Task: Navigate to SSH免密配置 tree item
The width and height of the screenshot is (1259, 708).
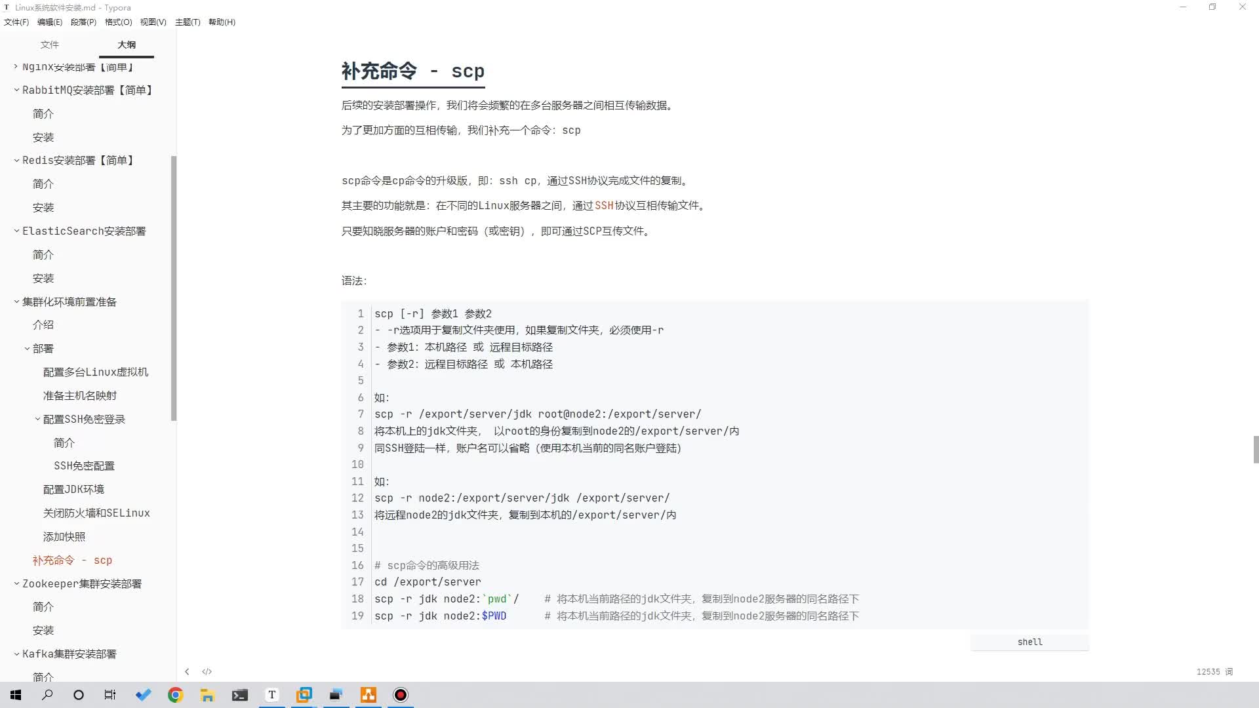Action: point(83,465)
